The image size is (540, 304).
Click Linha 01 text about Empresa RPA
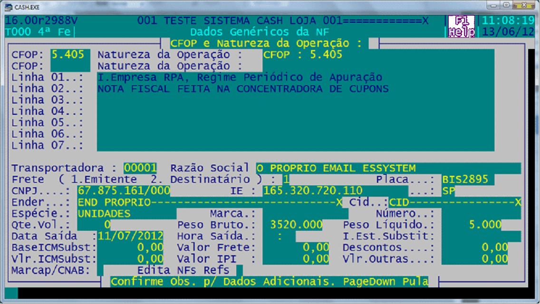(240, 77)
